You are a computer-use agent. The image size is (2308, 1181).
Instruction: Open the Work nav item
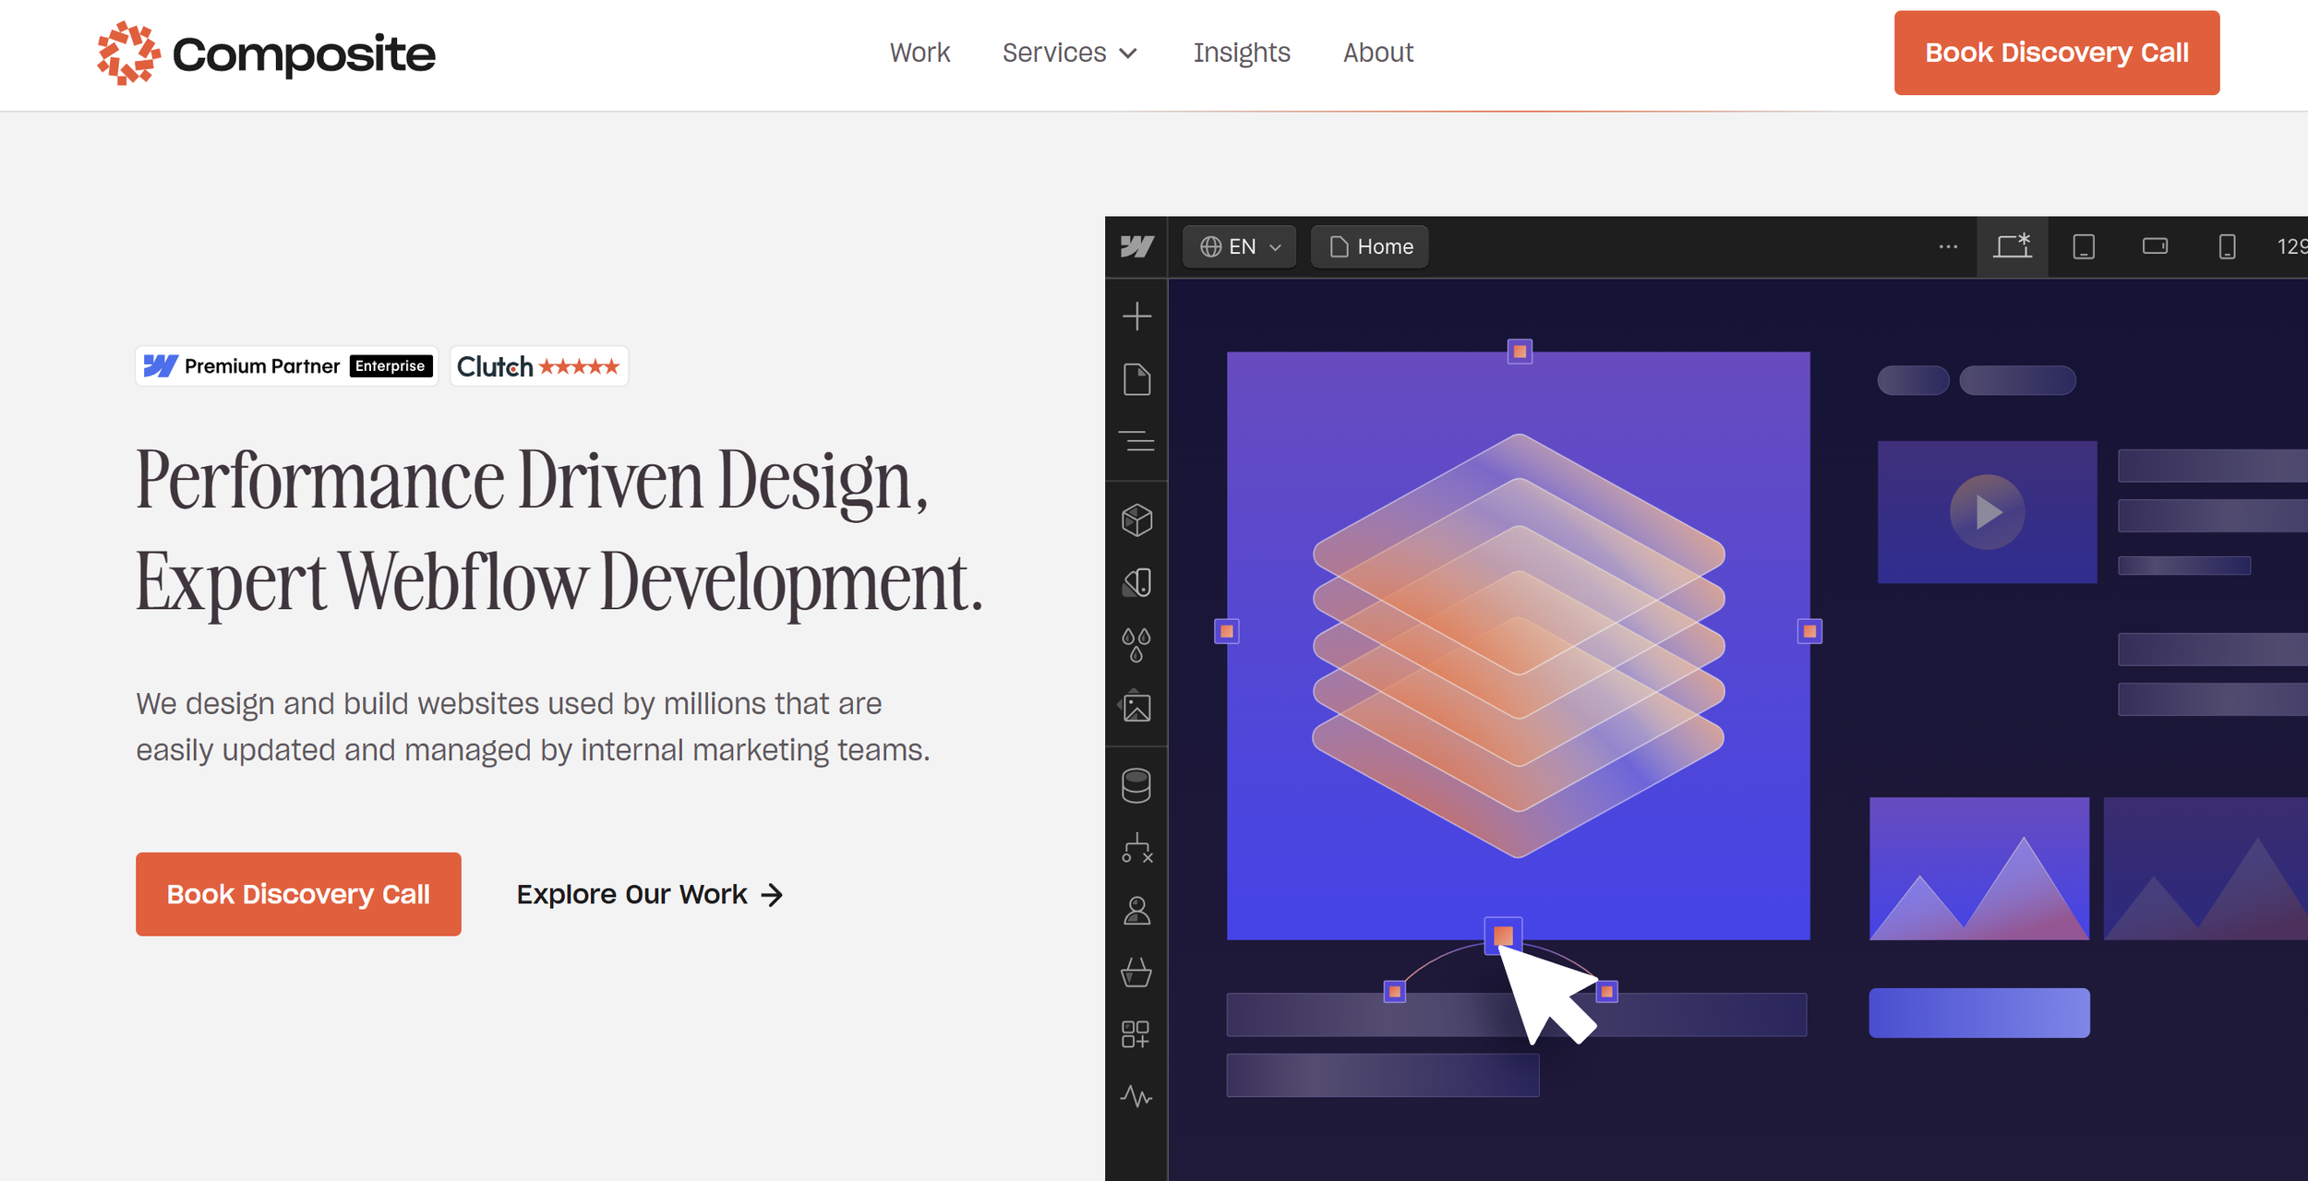[x=920, y=53]
